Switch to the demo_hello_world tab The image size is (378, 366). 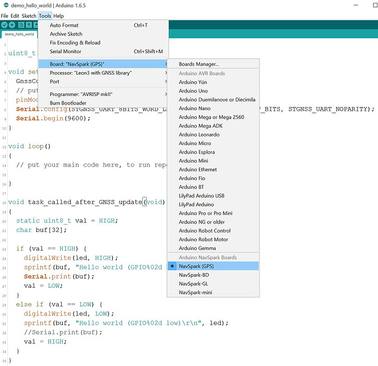click(19, 34)
